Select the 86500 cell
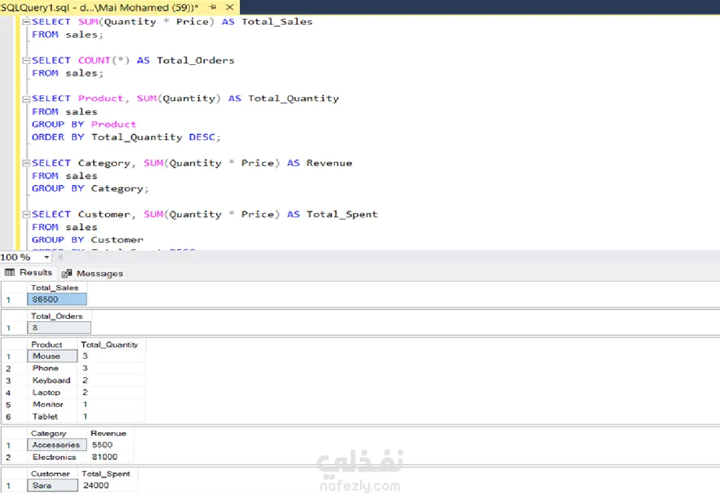Screen dimensions: 720x494 (x=57, y=299)
